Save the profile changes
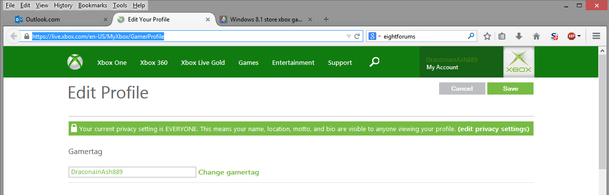Viewport: 609px width, 195px height. click(x=510, y=89)
